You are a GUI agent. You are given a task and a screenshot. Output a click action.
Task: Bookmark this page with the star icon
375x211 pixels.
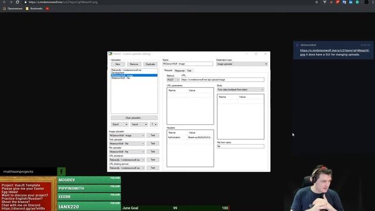tap(316, 2)
